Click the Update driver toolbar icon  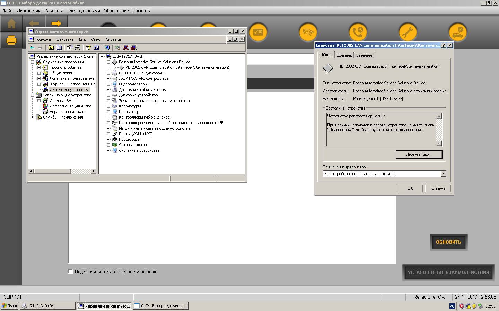[x=118, y=48]
